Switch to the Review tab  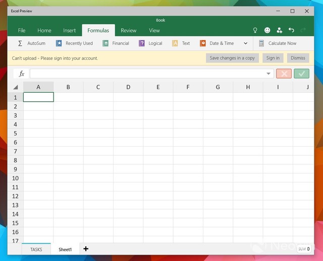point(129,30)
